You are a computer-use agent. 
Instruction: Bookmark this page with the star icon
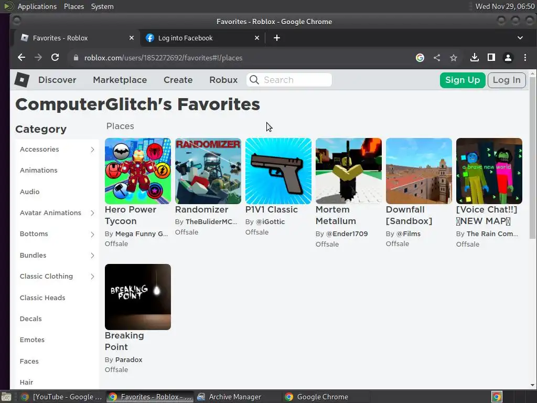(454, 58)
